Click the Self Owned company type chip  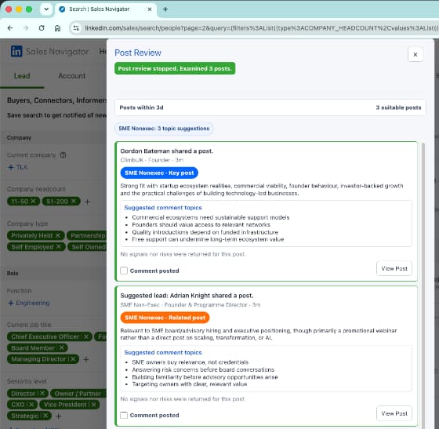click(88, 247)
